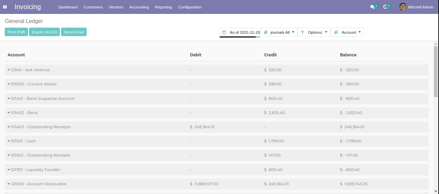Click the funnel icon next to Options
Image resolution: width=439 pixels, height=194 pixels.
point(302,32)
